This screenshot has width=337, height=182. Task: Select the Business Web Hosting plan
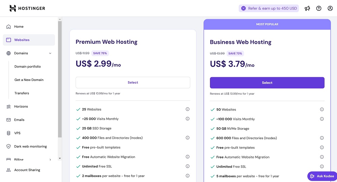[x=267, y=83]
